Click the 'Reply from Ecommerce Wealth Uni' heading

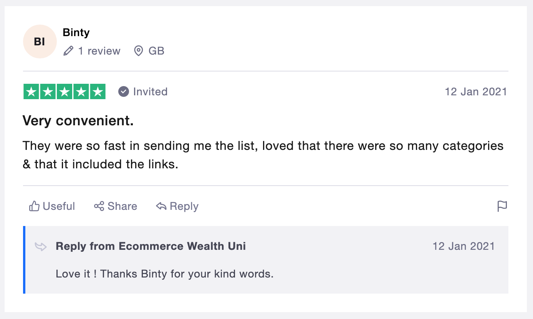coord(151,246)
